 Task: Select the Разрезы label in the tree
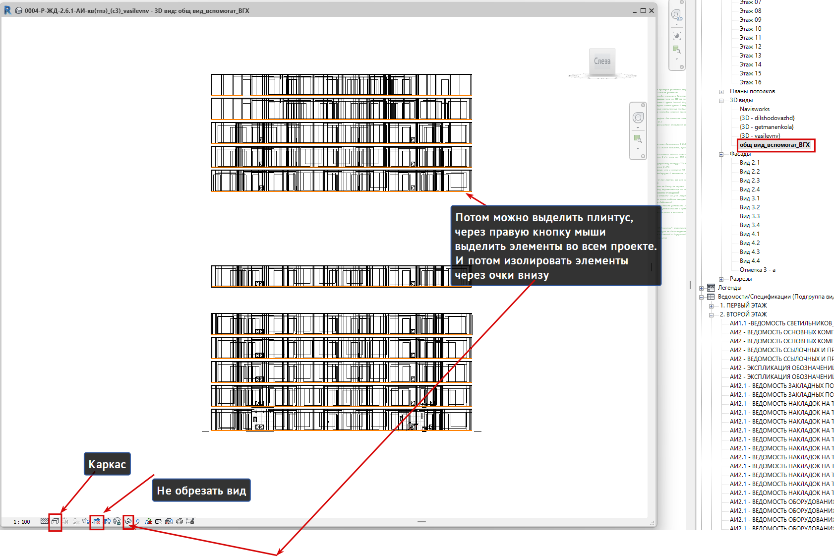click(740, 279)
